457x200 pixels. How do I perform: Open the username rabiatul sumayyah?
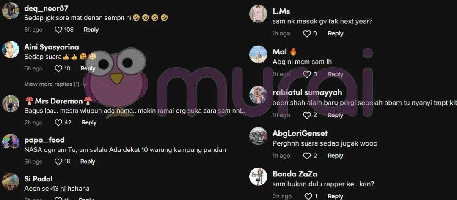click(308, 93)
